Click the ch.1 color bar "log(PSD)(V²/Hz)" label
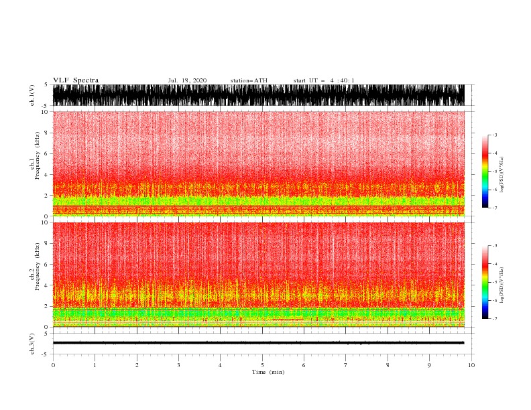Screen dimensions: 531x410 (x=501, y=175)
